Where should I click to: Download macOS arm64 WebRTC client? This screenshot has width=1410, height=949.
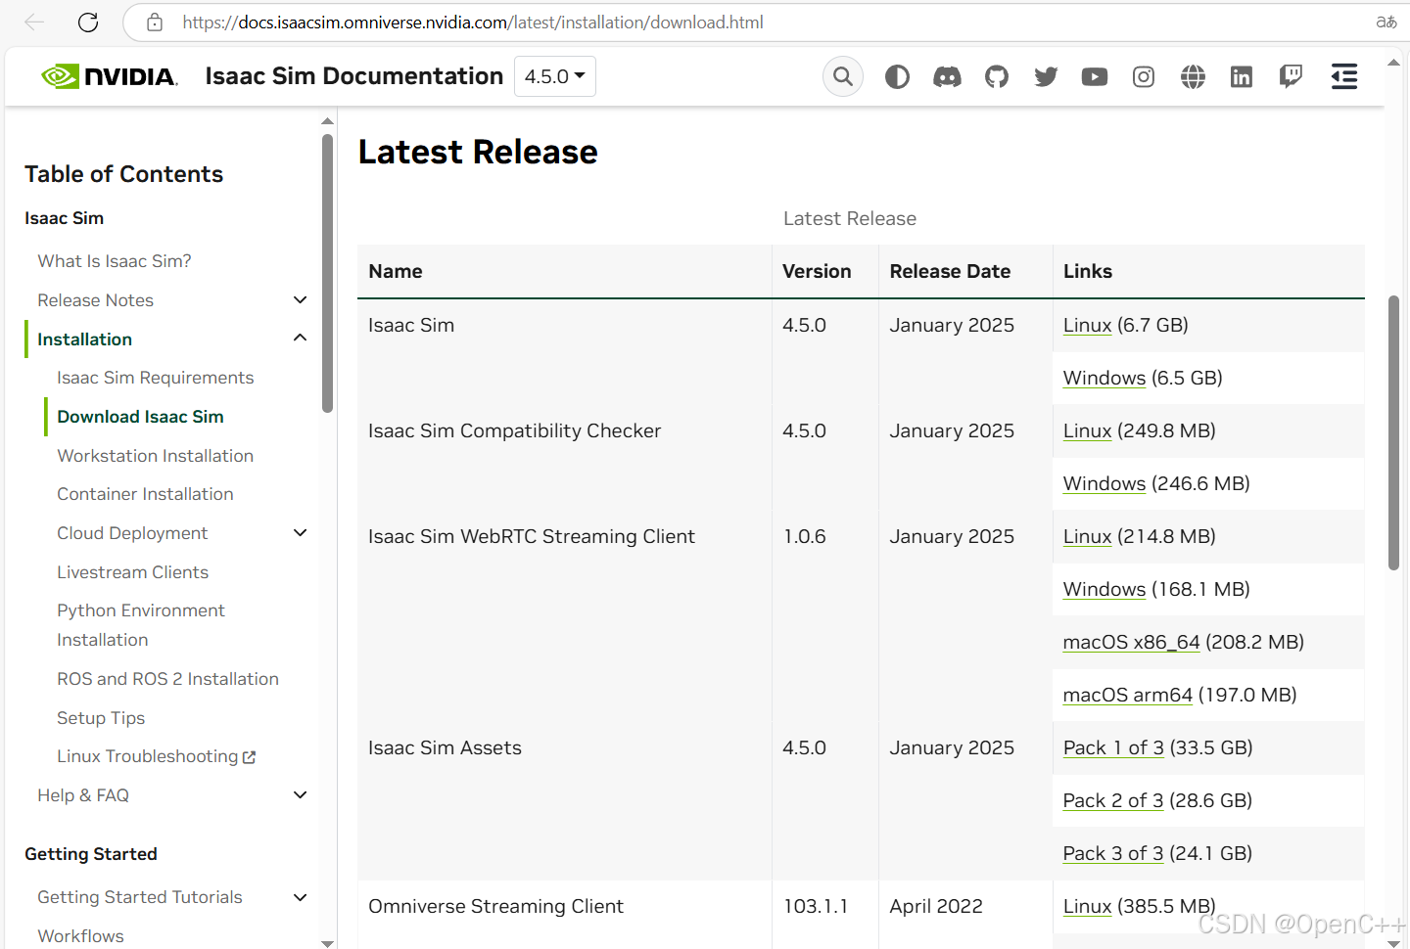tap(1128, 695)
